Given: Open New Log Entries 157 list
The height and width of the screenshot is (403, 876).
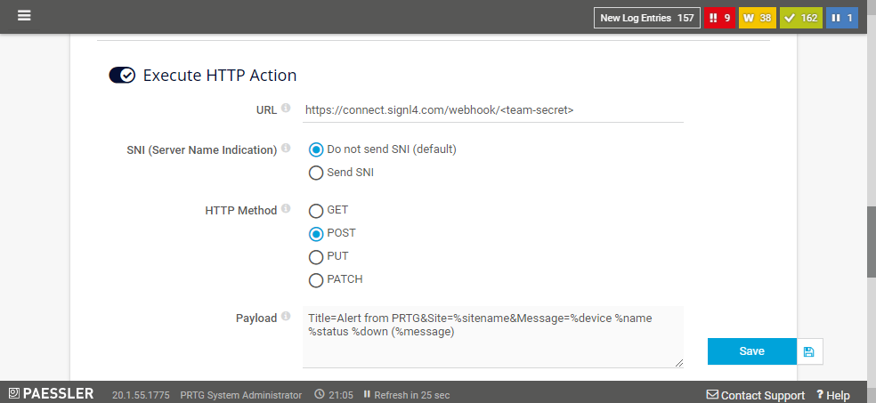Looking at the screenshot, I should pyautogui.click(x=647, y=18).
